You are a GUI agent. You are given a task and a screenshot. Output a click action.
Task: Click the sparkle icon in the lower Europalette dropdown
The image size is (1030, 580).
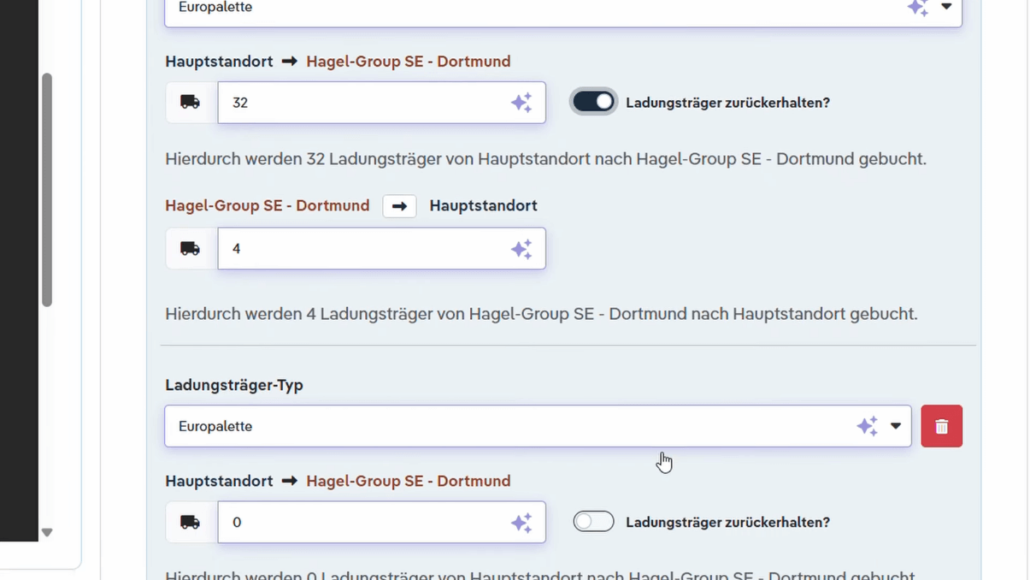click(x=868, y=426)
